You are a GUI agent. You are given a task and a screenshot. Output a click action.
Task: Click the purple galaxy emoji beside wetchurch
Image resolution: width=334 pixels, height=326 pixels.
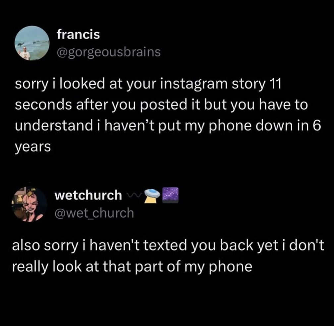pos(171,195)
